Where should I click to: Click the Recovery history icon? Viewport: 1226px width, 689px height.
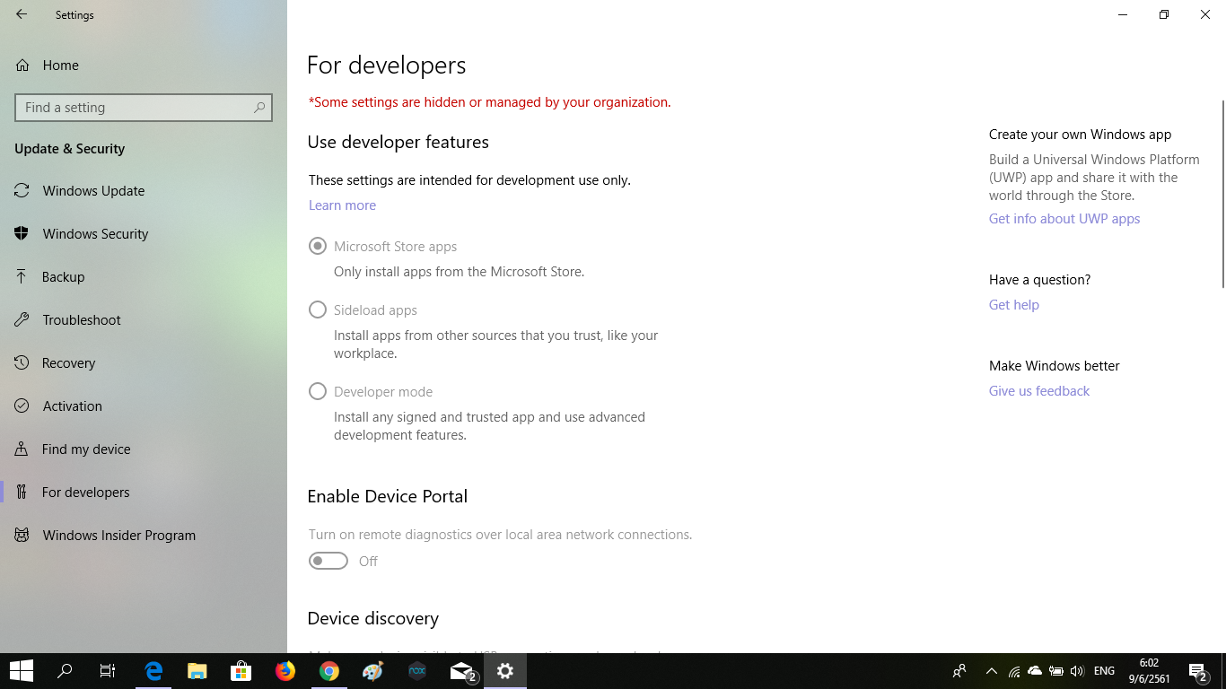click(22, 363)
